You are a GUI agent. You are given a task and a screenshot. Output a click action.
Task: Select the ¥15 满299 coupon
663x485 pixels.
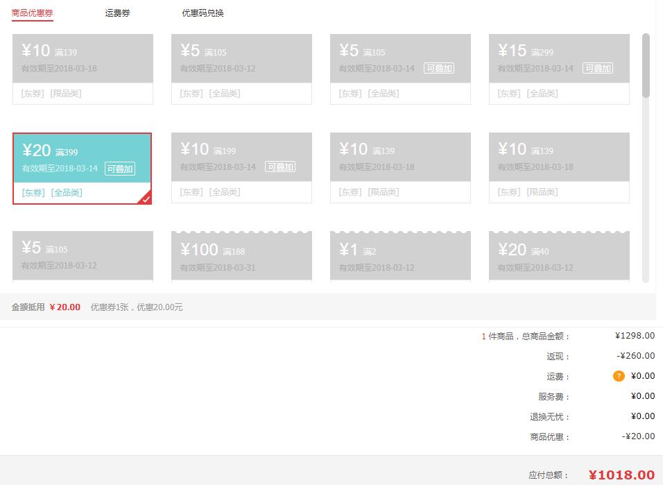[559, 69]
